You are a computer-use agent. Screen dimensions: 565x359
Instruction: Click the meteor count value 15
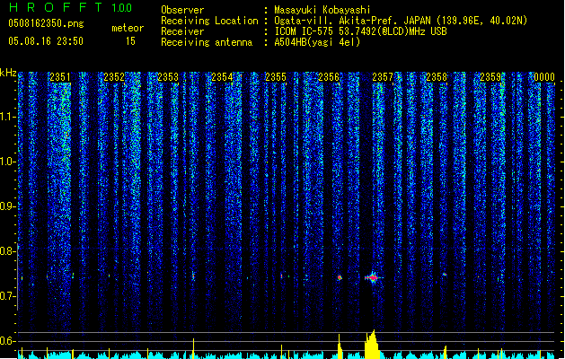point(130,41)
